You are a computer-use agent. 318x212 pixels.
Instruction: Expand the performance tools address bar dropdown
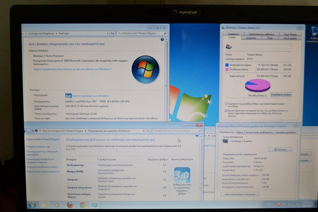click(144, 131)
